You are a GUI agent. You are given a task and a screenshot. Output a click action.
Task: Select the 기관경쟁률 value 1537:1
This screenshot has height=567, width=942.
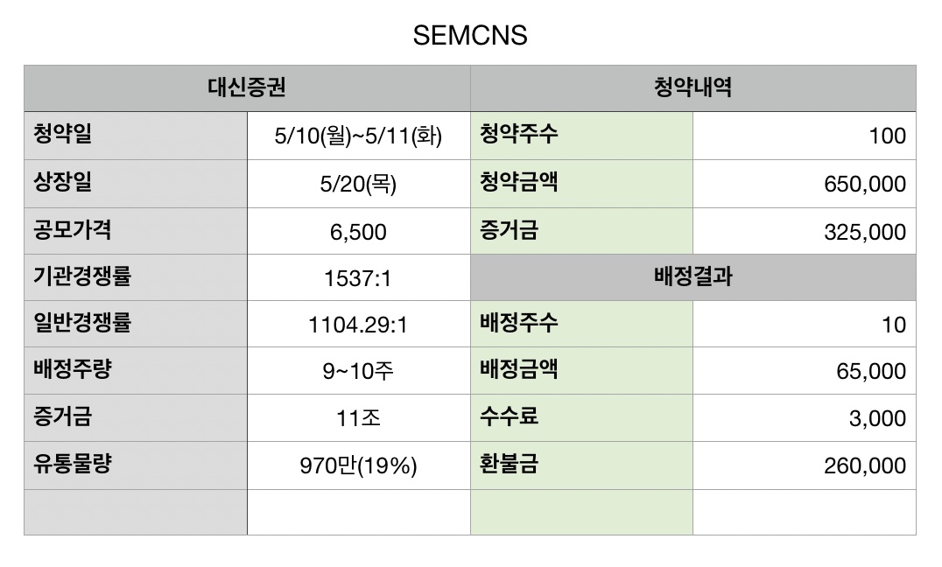(359, 277)
